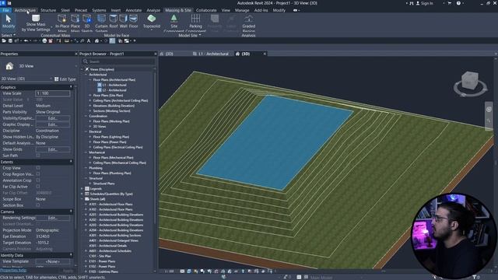The height and width of the screenshot is (280, 498).
Task: Click Show Mass by View Settings
Action: [x=36, y=23]
